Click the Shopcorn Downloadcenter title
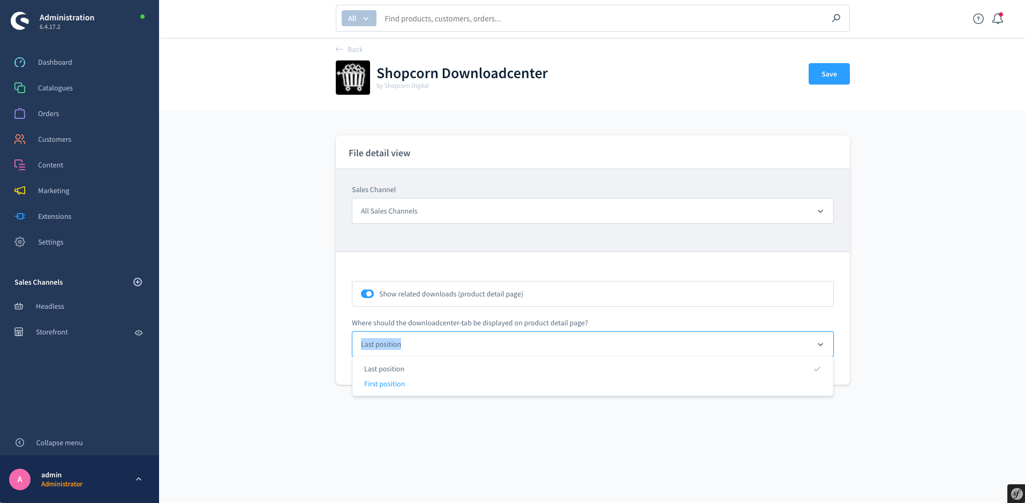 [x=462, y=73]
